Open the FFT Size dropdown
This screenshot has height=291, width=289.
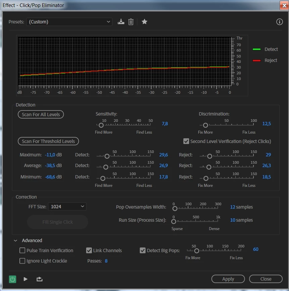67,207
